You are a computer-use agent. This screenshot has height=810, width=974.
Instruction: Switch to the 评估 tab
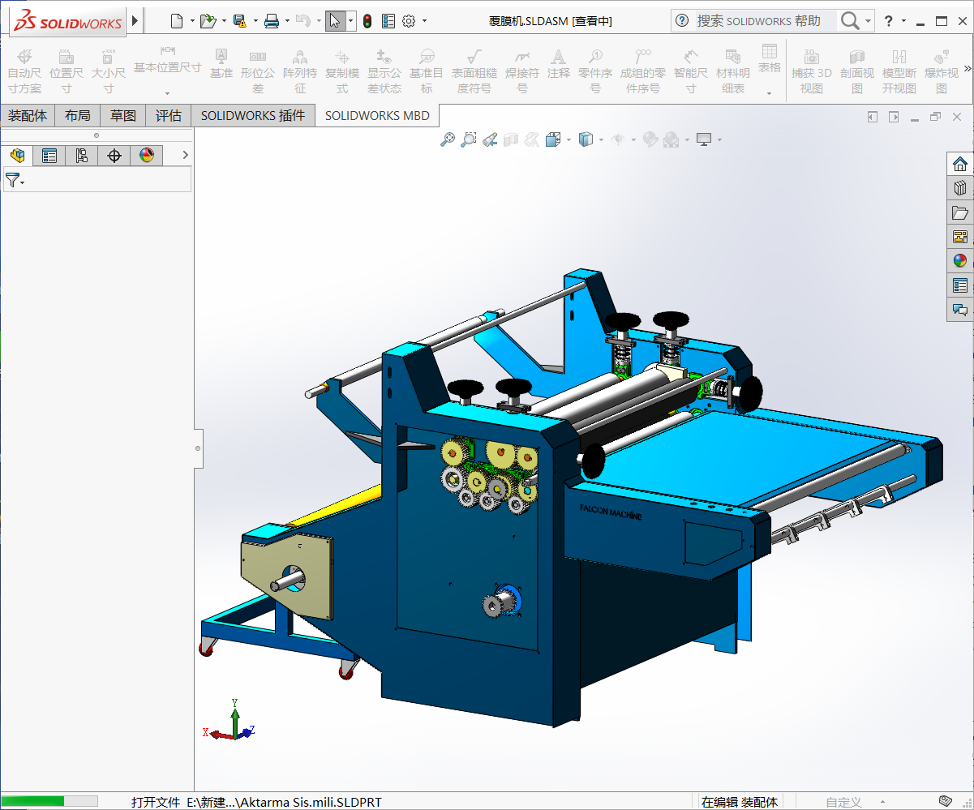[169, 116]
